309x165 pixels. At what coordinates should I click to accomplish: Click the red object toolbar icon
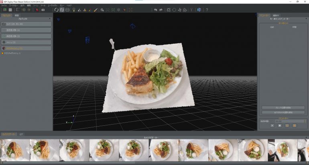click(x=37, y=10)
